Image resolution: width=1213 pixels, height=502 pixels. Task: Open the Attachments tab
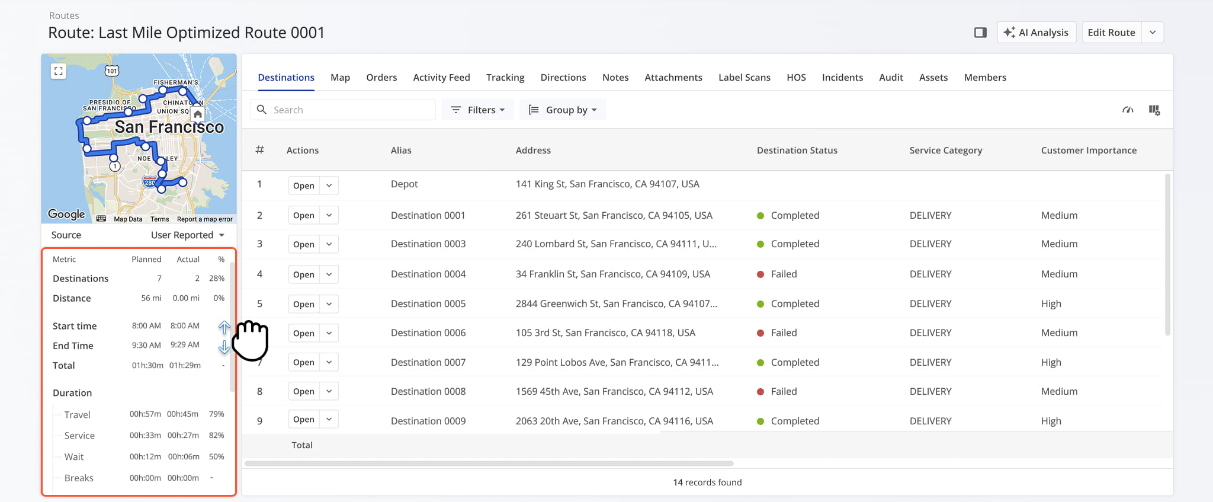(673, 78)
